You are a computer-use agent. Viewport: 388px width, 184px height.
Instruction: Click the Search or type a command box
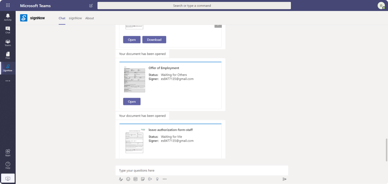194,6
